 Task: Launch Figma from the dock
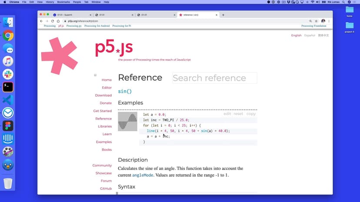click(8, 126)
